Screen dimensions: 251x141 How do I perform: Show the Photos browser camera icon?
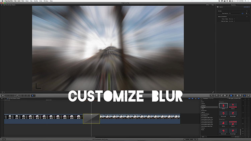click(x=225, y=96)
